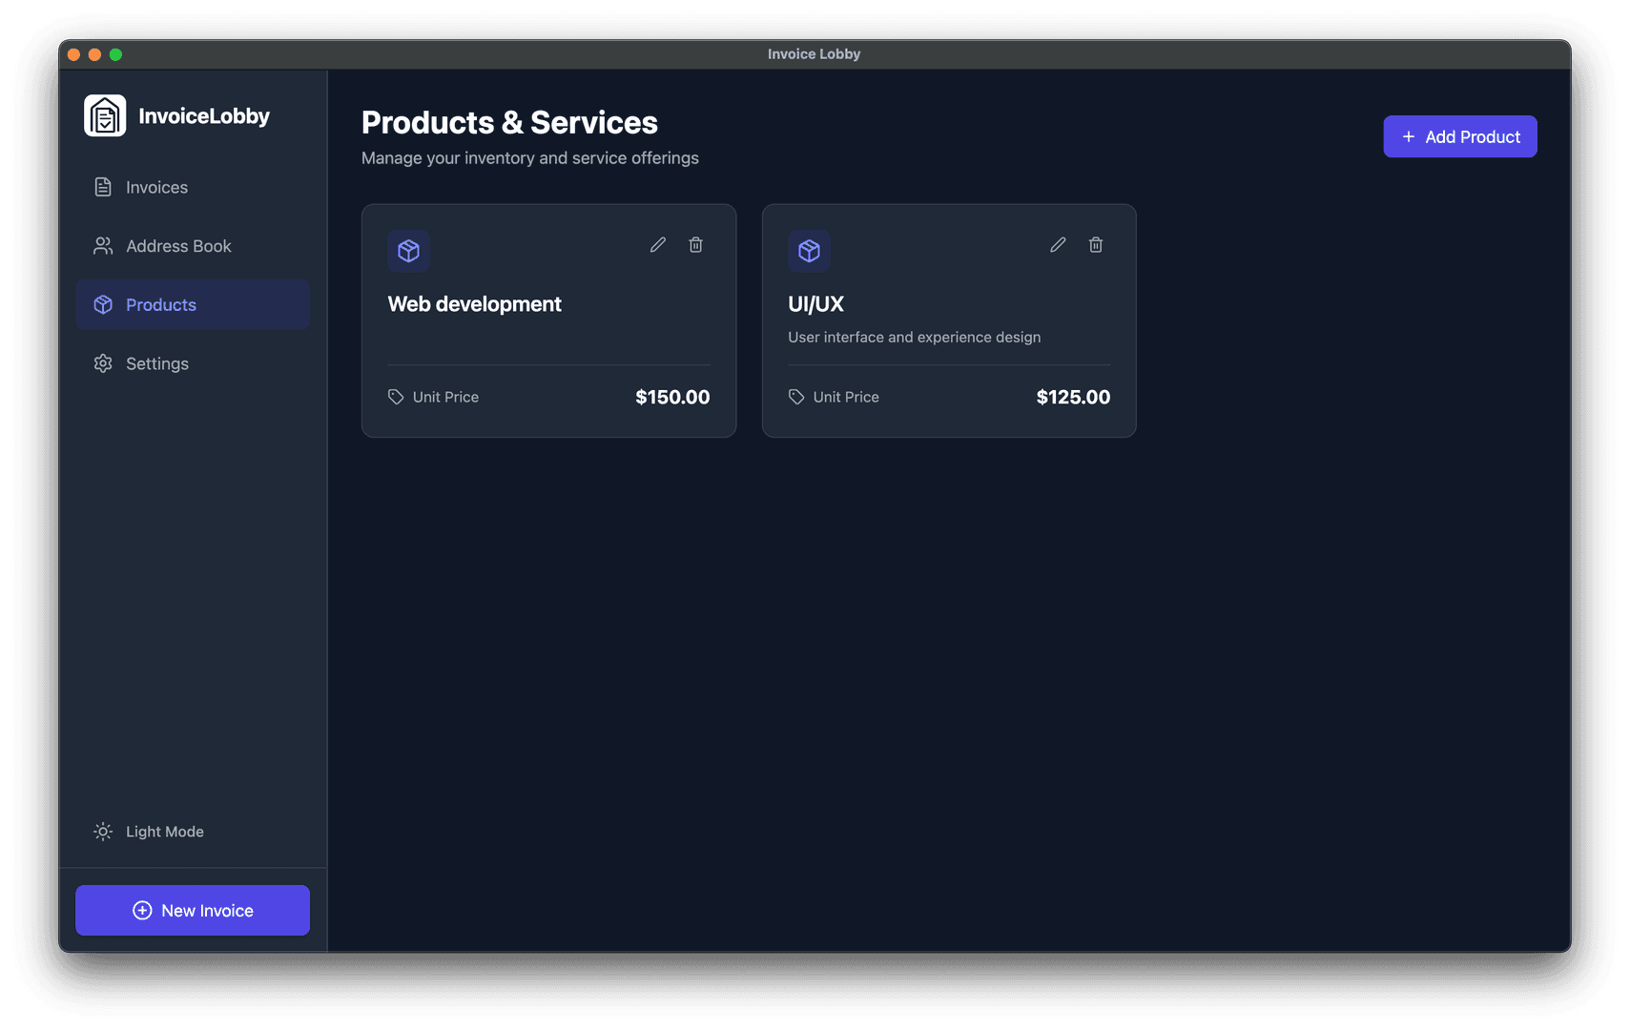Click the UI/UX product box icon

click(809, 251)
